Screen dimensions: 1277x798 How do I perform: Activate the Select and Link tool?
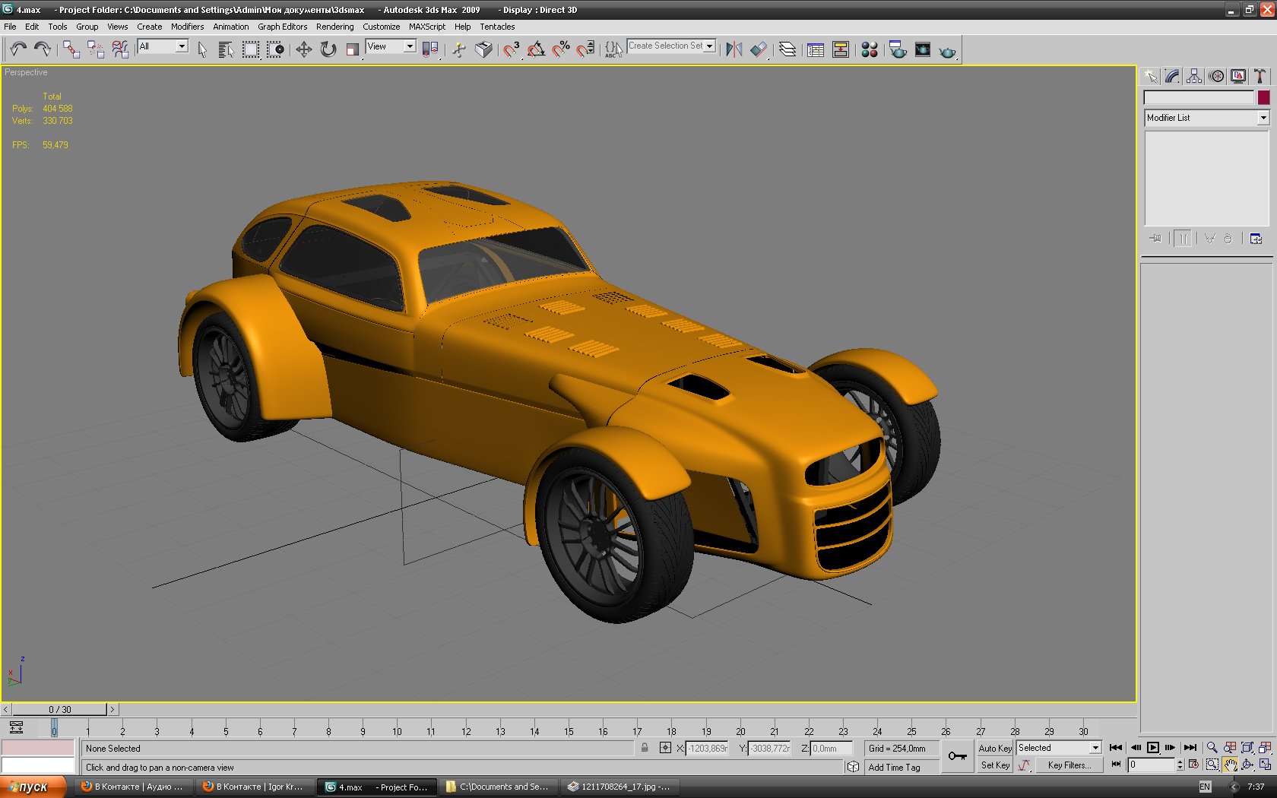pos(71,49)
